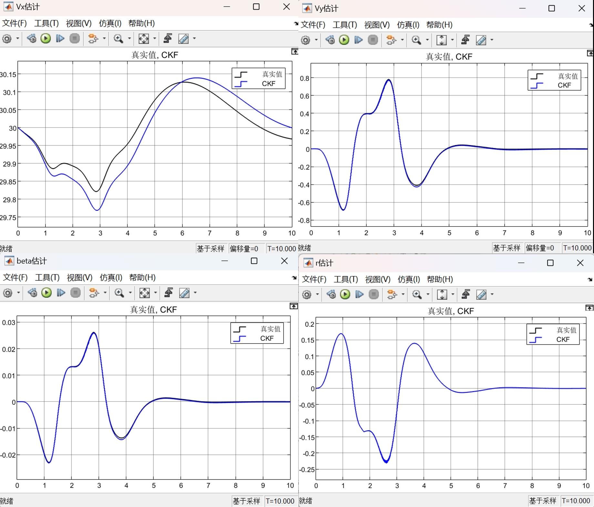Open 帮助(H) menu in beta估计 window
This screenshot has width=594, height=507.
click(x=142, y=278)
